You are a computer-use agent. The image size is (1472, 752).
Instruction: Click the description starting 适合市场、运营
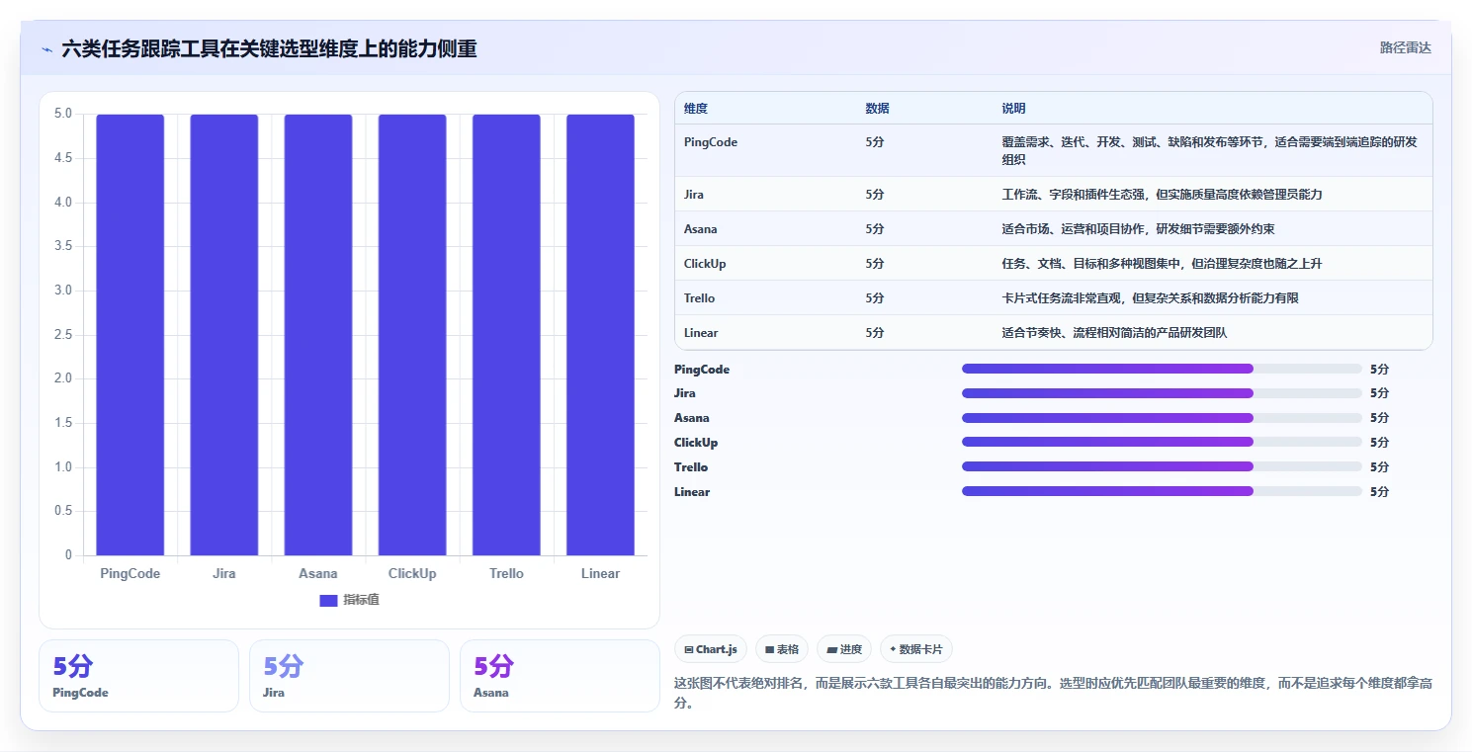1138,229
